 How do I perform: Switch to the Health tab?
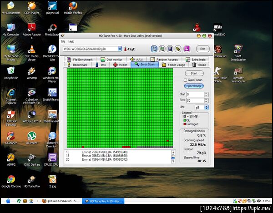[x=120, y=65]
